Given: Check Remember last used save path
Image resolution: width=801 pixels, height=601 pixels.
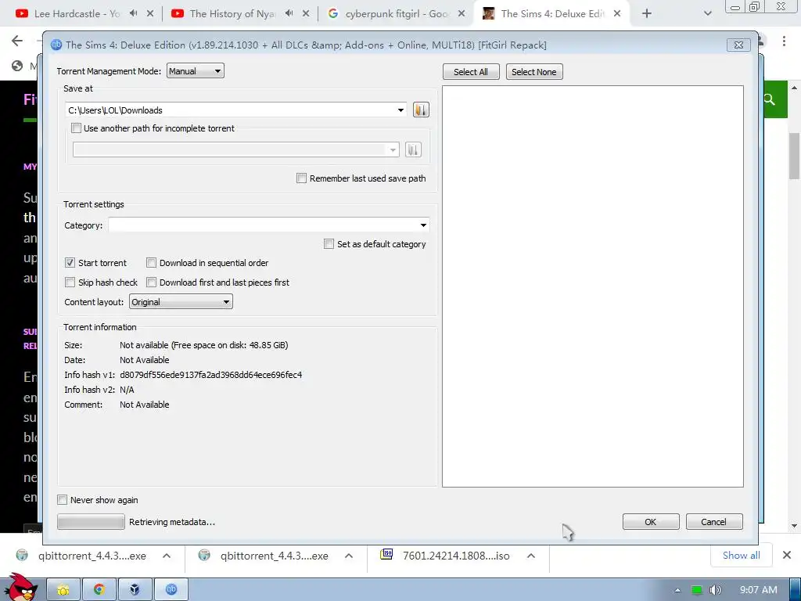Looking at the screenshot, I should [x=301, y=178].
